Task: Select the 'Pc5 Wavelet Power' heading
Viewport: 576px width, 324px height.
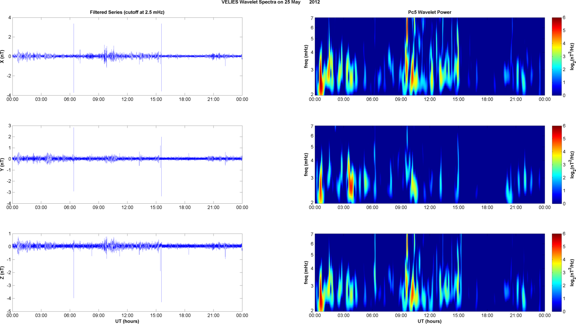Action: 430,12
